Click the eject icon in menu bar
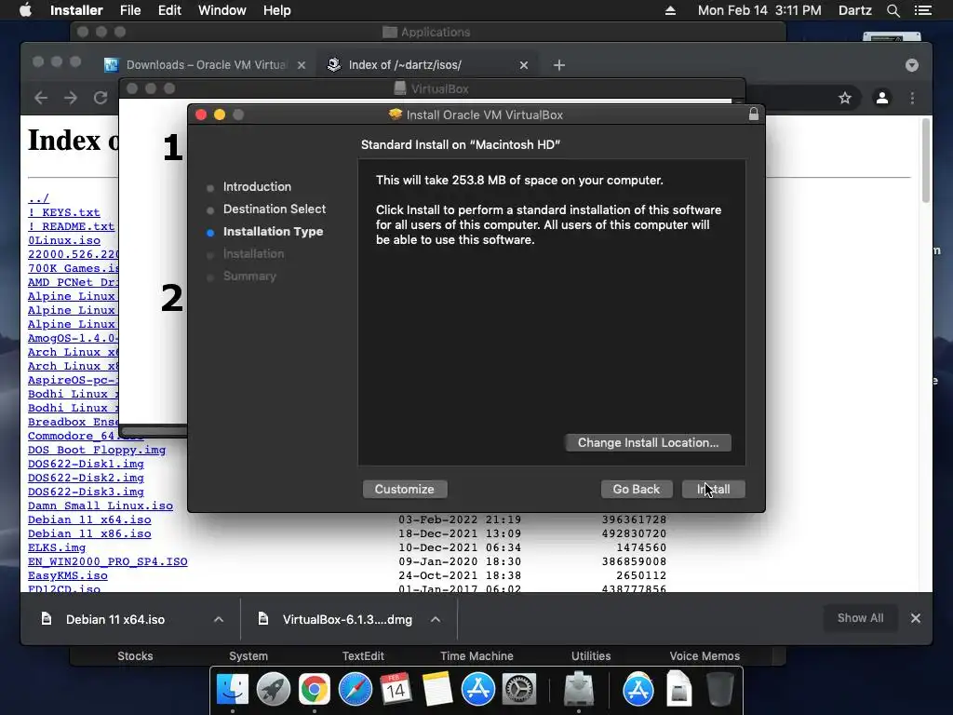 click(x=670, y=10)
